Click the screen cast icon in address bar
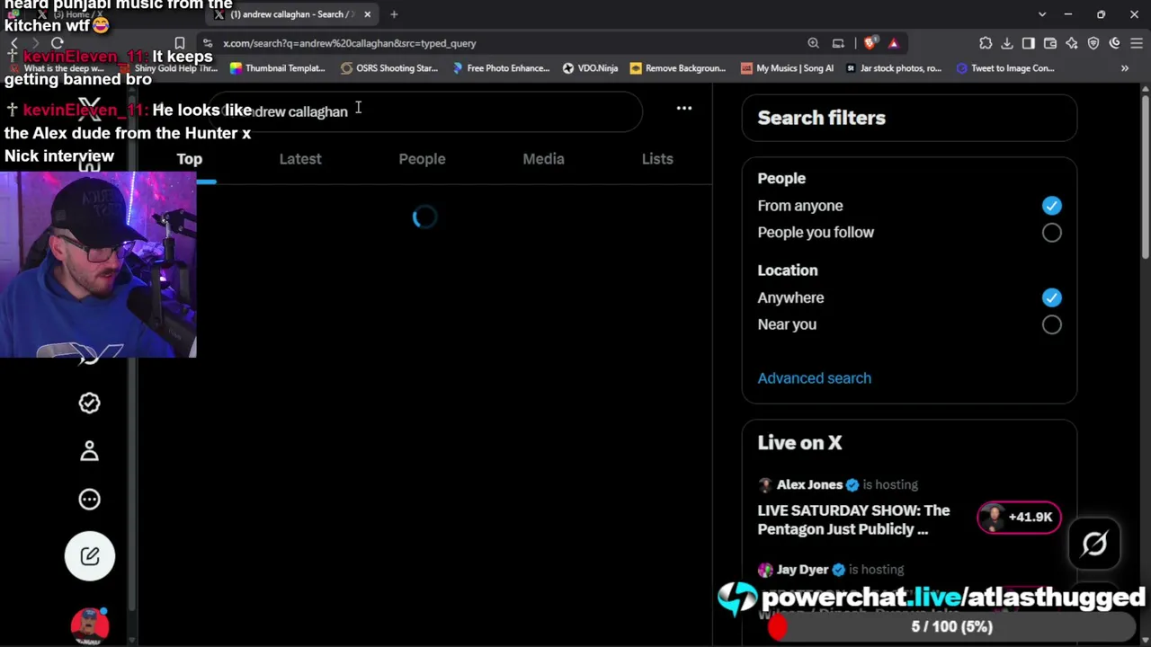 [838, 43]
